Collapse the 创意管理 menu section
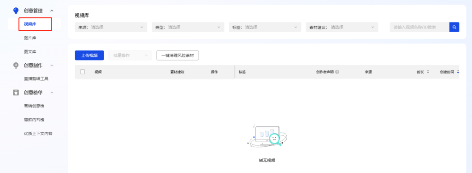Viewport: 472px width, 173px height. (x=52, y=11)
